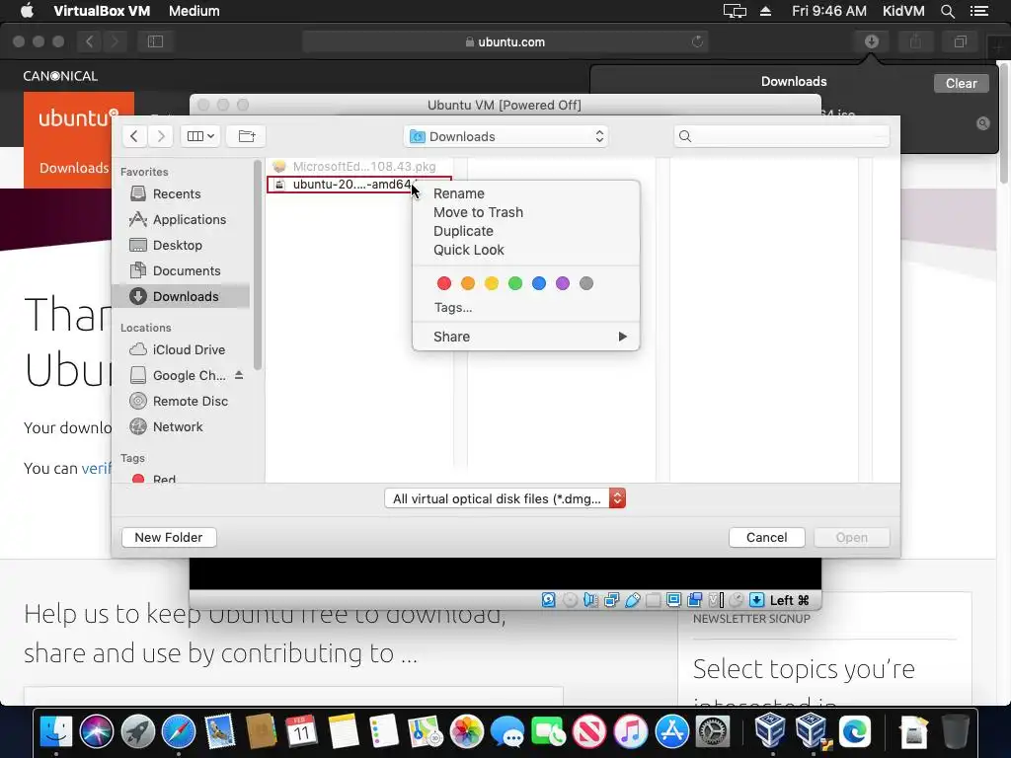Open the Safari Downloads toolbar icon
The height and width of the screenshot is (758, 1011).
(871, 41)
